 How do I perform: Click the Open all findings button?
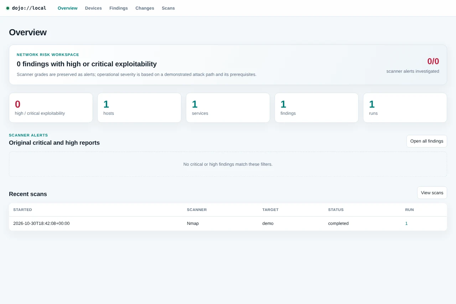coord(427,141)
